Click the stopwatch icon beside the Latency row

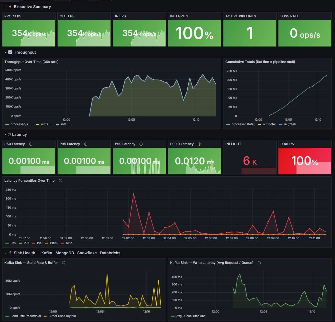coord(9,134)
